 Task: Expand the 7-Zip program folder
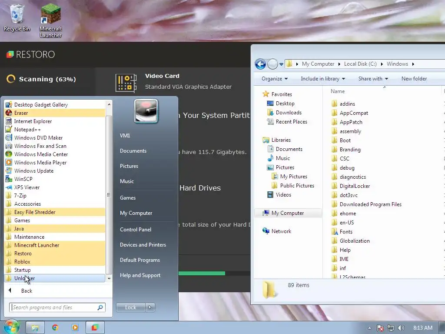55,195
